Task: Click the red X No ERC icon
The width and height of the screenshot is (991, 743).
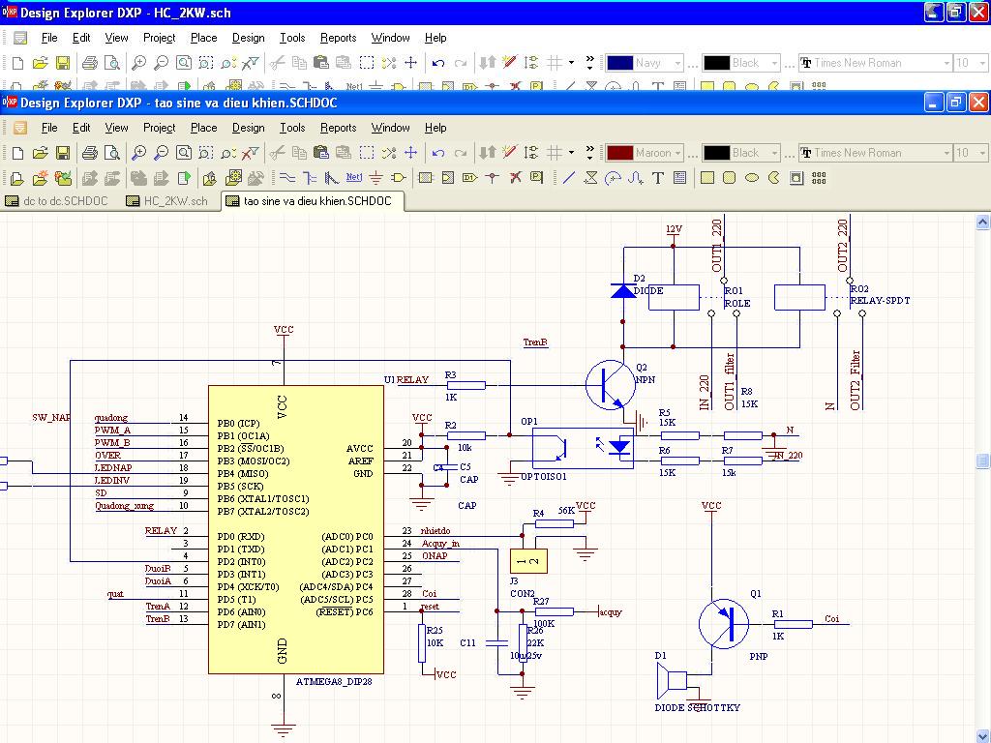Action: [x=515, y=178]
